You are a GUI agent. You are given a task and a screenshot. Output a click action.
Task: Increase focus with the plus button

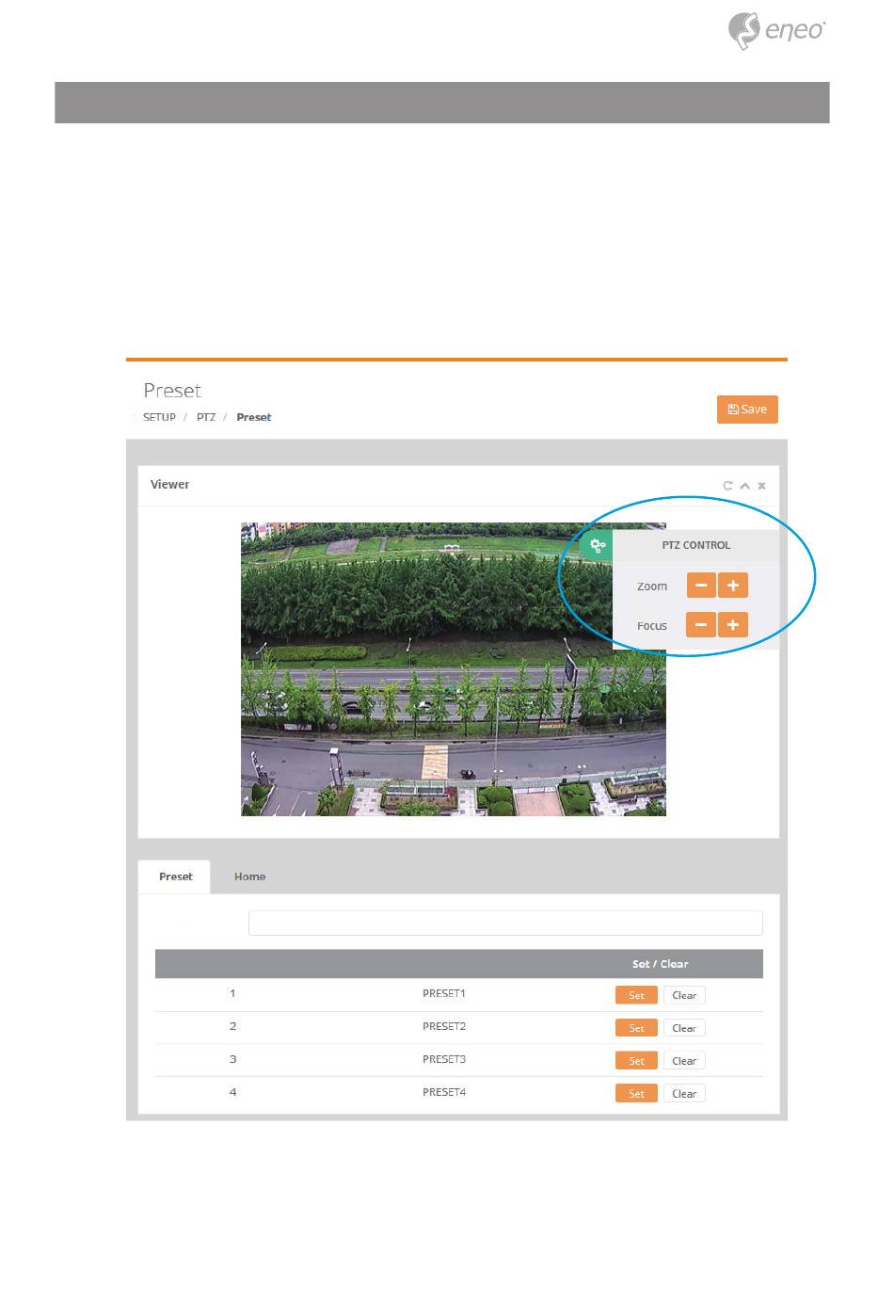[x=733, y=625]
